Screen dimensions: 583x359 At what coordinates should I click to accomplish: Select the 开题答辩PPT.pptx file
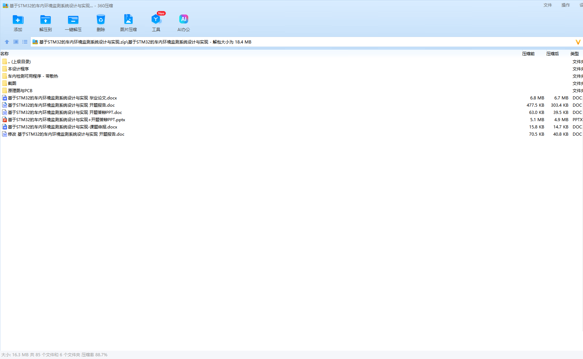66,120
